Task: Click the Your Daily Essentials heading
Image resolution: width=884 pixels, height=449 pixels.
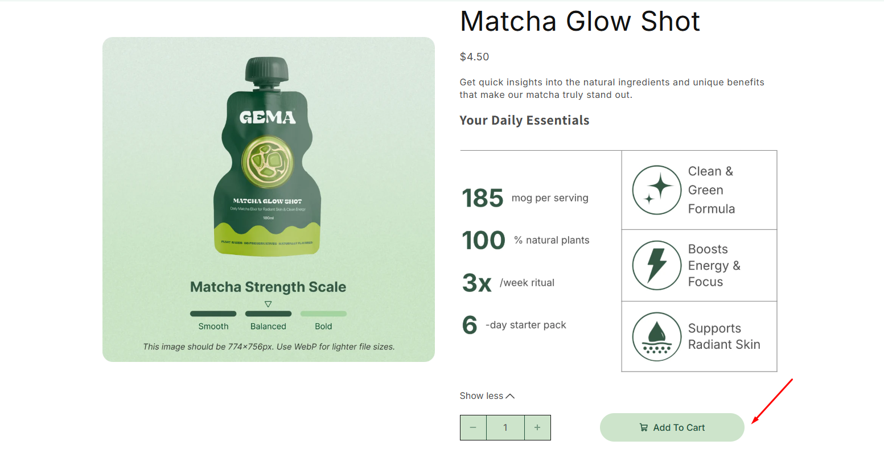Action: click(x=524, y=121)
